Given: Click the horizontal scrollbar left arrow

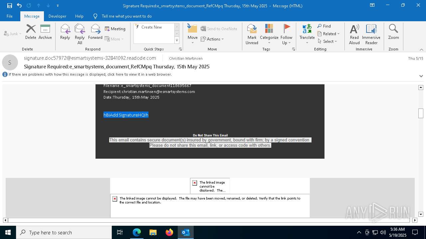Looking at the screenshot, I should (x=5, y=220).
